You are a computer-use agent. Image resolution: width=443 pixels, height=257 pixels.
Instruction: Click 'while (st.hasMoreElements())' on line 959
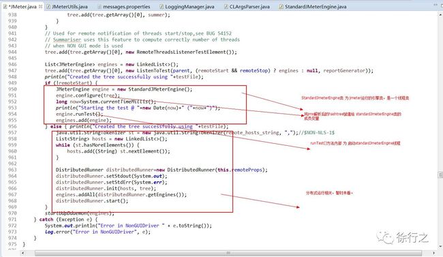point(95,145)
